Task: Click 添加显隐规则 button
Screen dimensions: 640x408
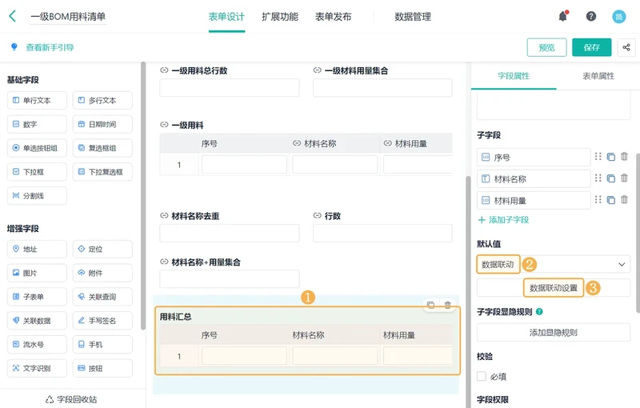Action: click(554, 333)
